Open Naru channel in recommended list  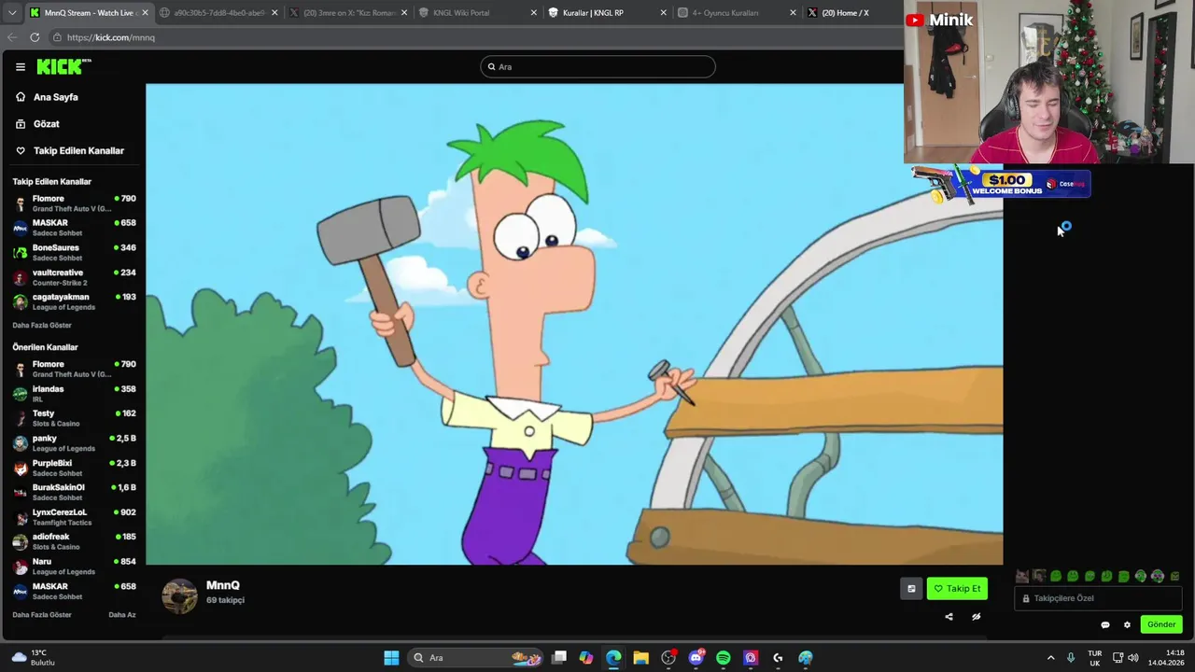75,567
